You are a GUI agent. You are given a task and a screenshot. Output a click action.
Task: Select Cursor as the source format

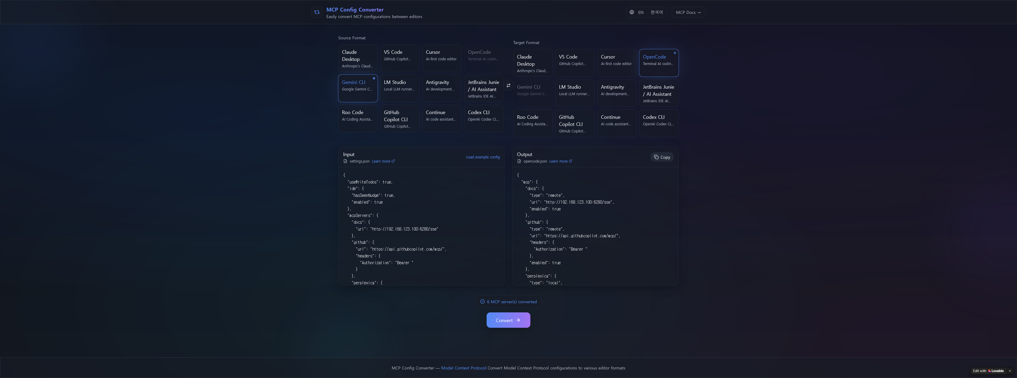point(442,58)
